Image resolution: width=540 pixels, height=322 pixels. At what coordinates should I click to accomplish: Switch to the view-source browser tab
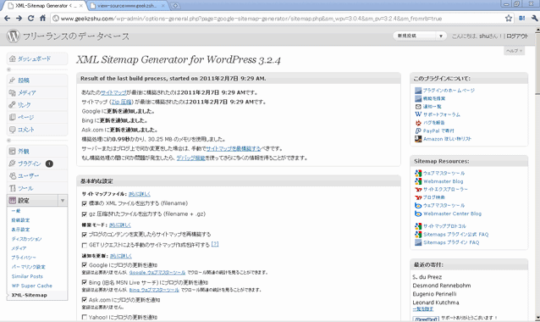(127, 6)
